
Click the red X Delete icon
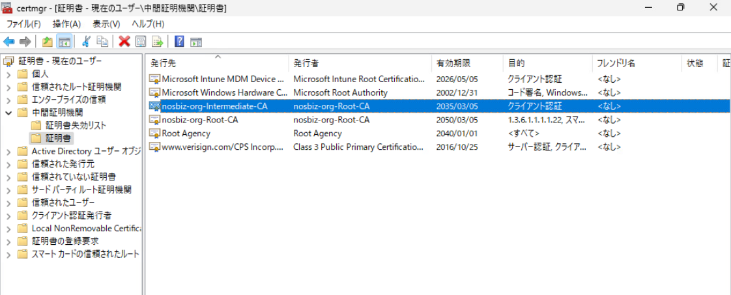124,42
